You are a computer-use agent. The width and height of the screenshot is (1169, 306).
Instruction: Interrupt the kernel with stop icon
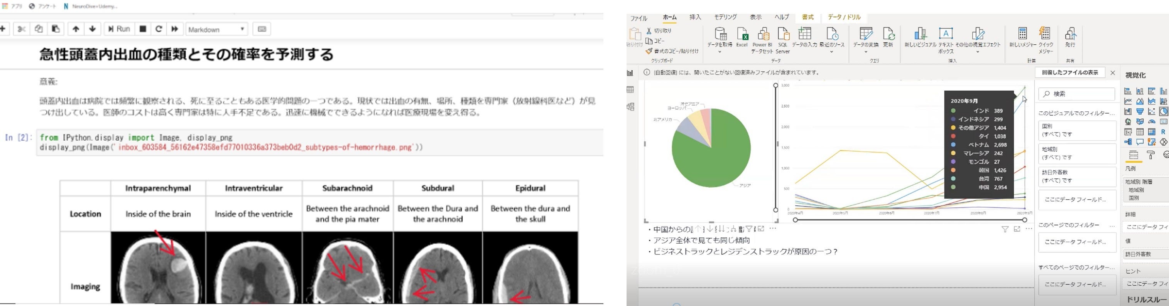click(142, 29)
